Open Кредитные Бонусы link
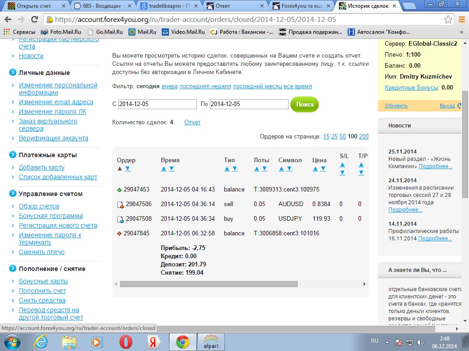 (412, 87)
